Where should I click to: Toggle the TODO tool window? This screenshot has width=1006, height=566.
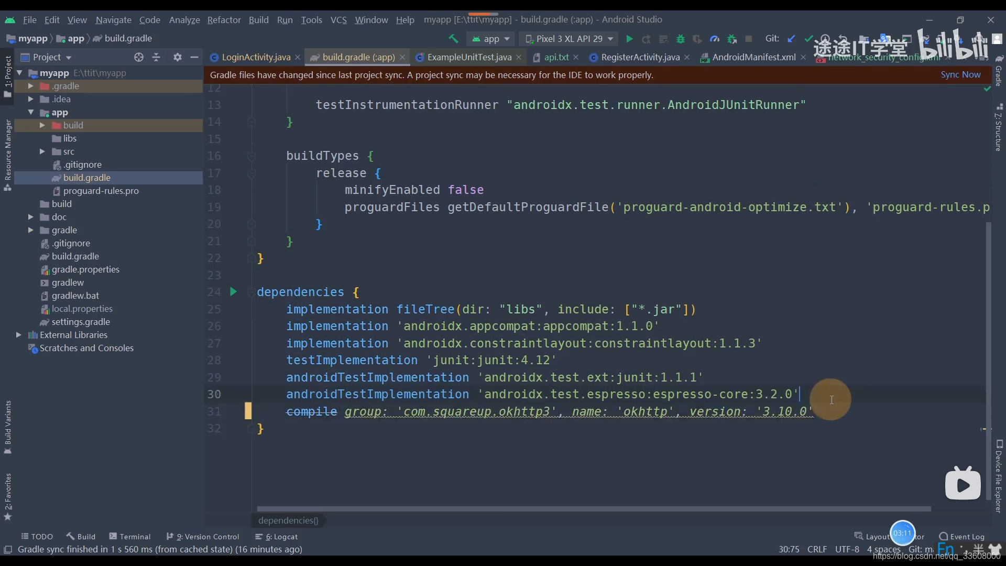point(37,537)
